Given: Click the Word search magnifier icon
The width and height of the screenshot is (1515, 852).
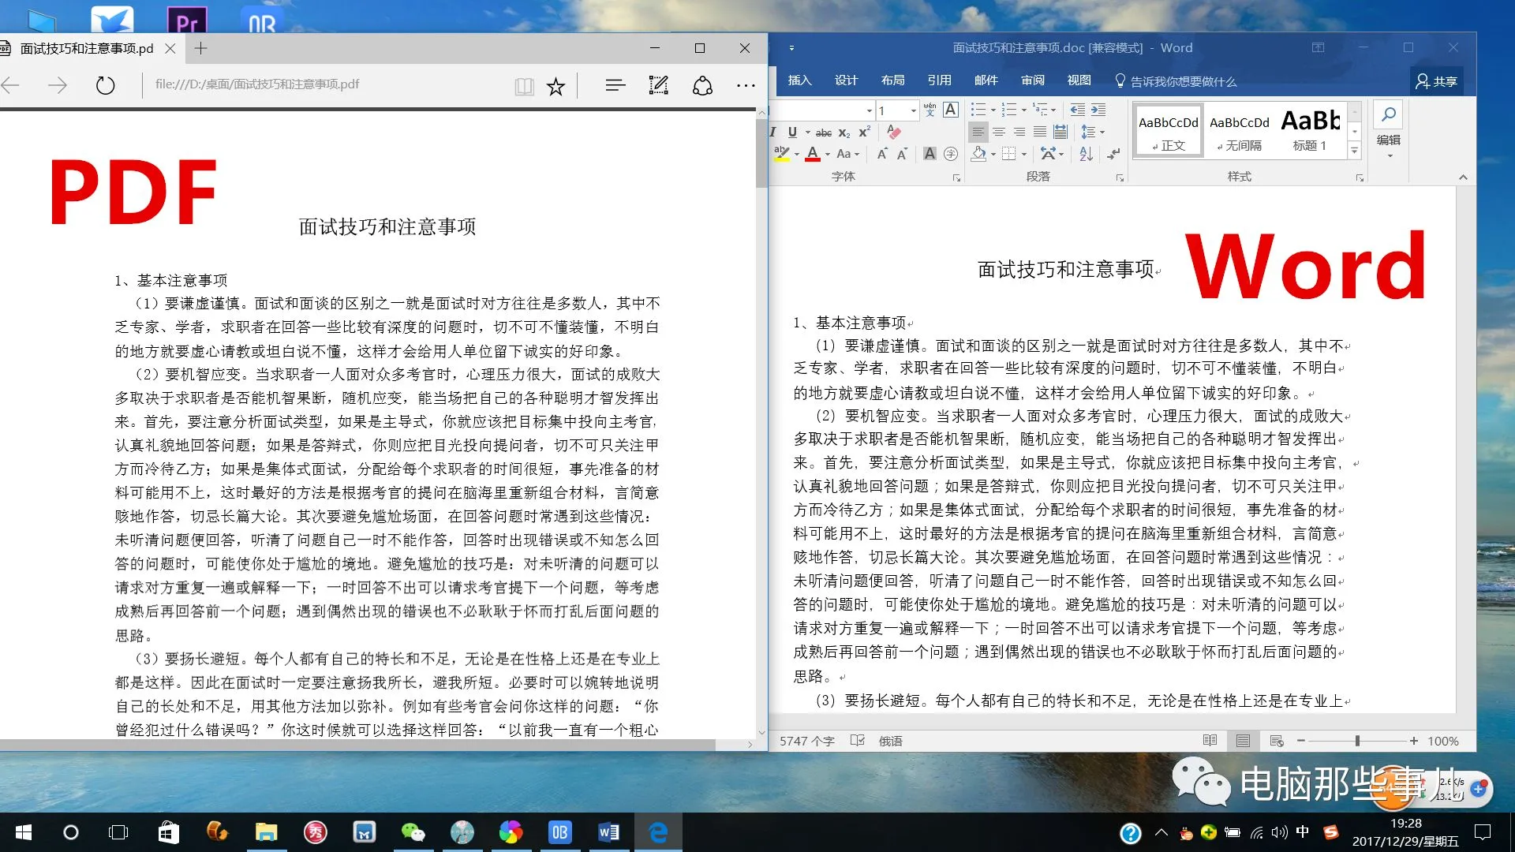Looking at the screenshot, I should 1388,115.
